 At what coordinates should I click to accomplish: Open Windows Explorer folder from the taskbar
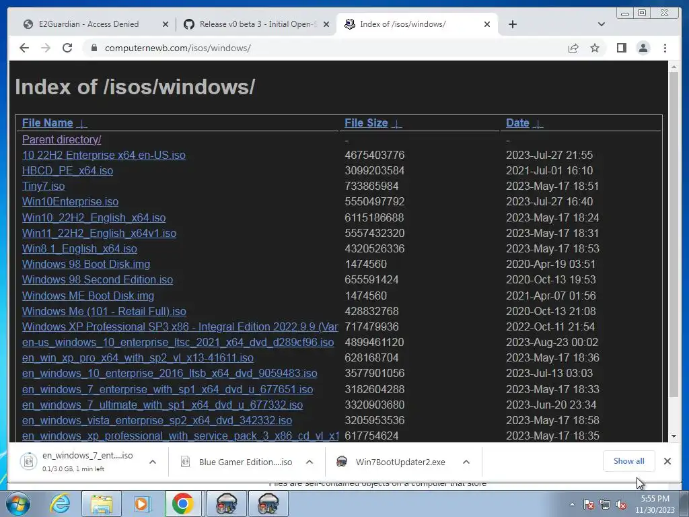click(x=102, y=504)
